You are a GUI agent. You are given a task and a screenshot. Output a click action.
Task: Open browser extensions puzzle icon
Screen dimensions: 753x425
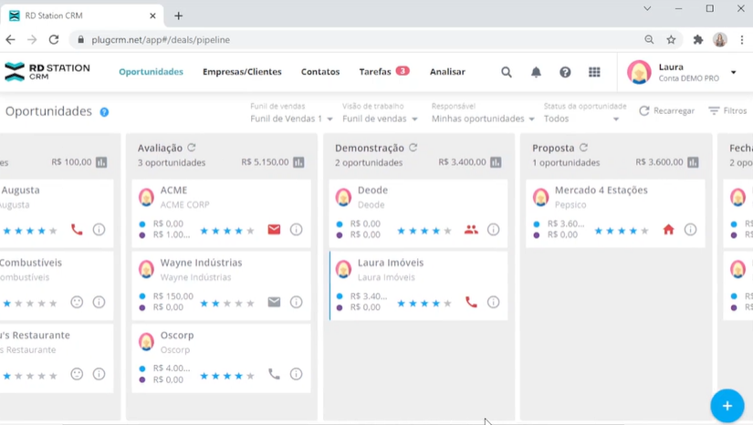coord(697,40)
